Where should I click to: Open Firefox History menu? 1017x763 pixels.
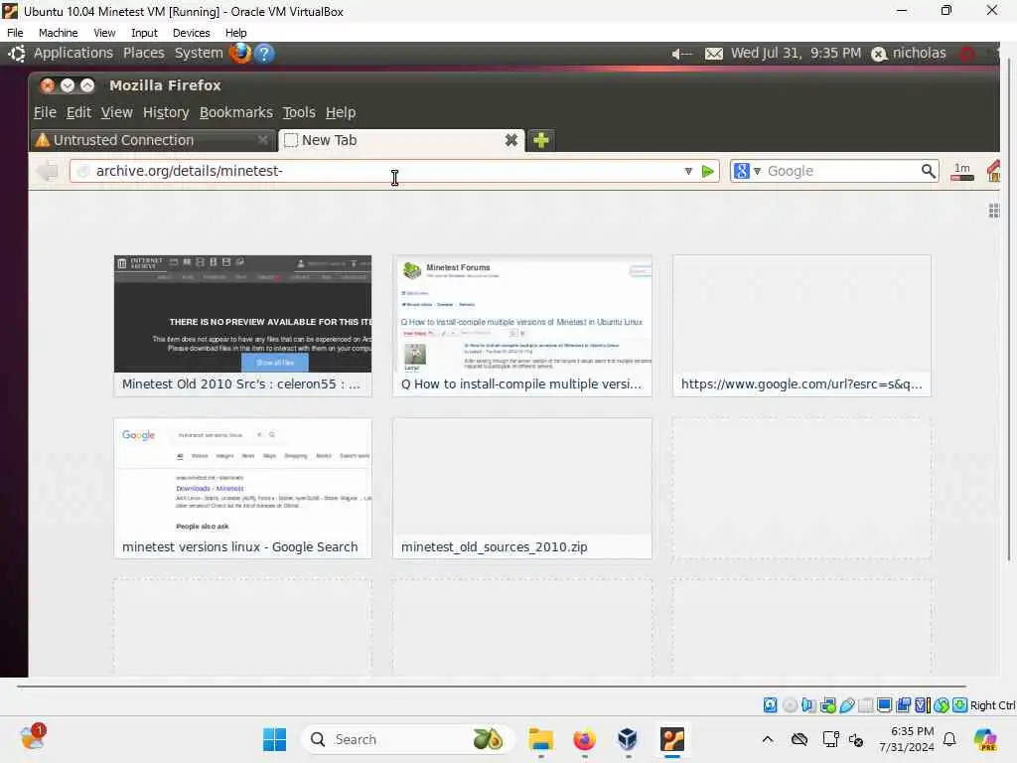click(x=166, y=112)
